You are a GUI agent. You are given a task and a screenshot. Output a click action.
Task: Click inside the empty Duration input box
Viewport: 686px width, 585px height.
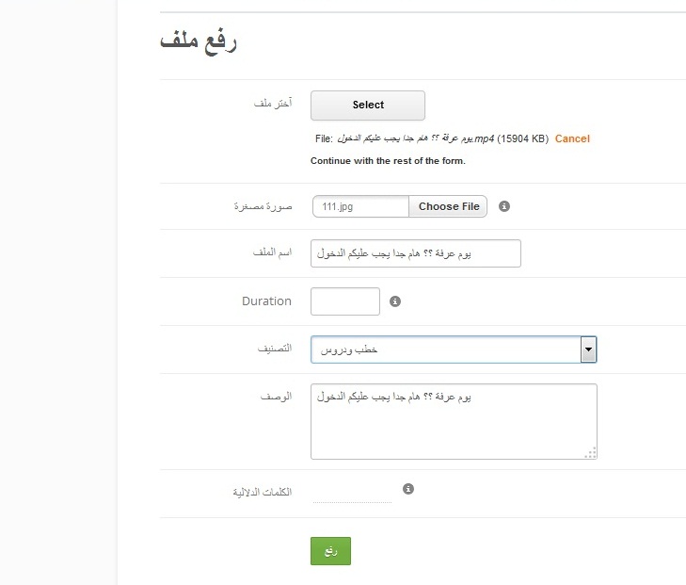(344, 301)
